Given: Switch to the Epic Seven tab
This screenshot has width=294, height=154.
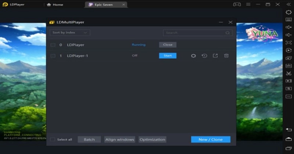Looking at the screenshot, I should (105, 5).
